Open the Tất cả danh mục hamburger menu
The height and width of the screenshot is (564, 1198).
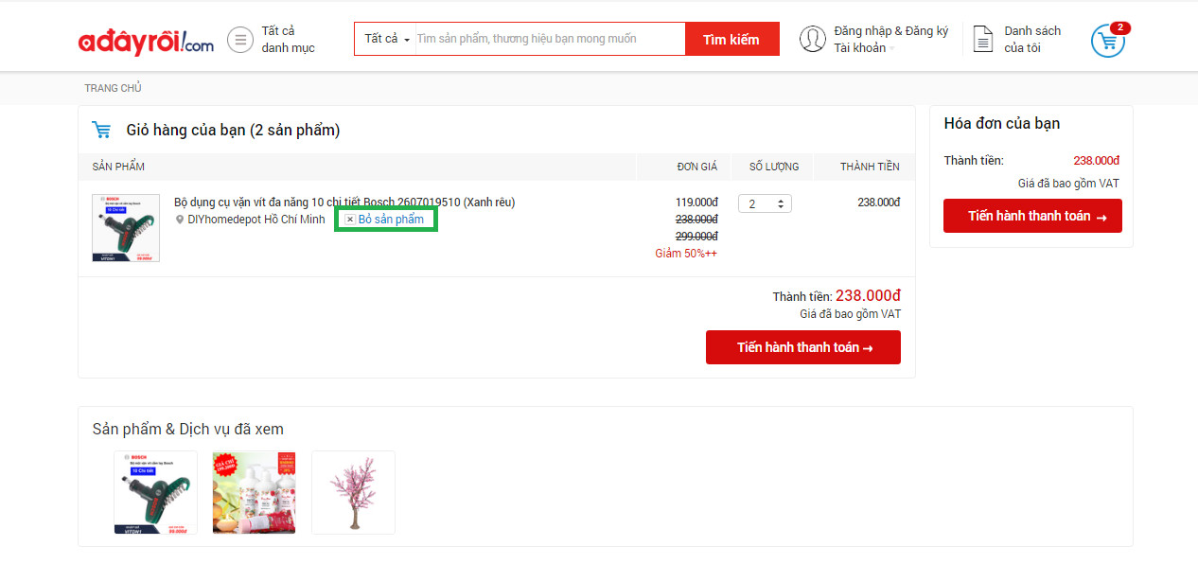(240, 40)
